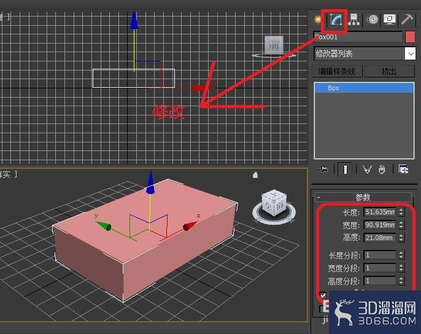
Task: Click the 高度 value field
Action: (x=380, y=238)
